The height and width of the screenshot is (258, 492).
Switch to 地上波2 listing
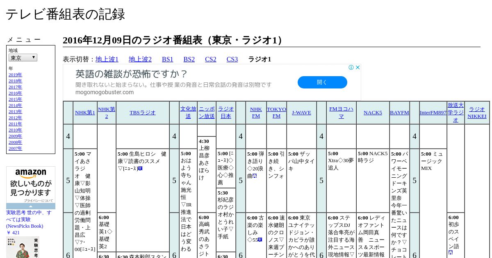point(140,59)
